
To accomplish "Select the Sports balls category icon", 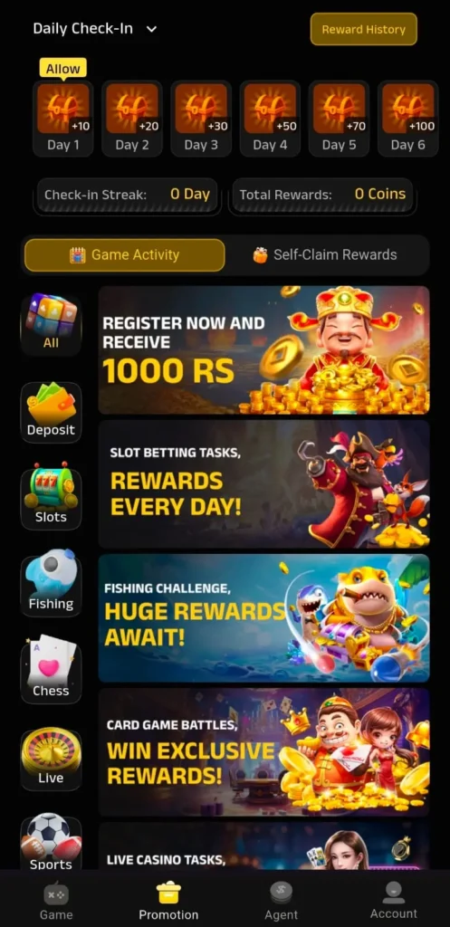I will (x=51, y=843).
